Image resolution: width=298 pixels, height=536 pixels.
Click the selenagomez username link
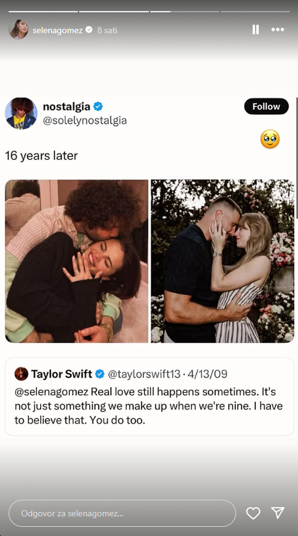point(57,30)
